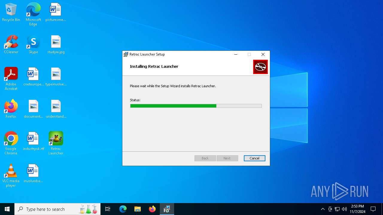Select the Skype desktop shortcut
383x215 pixels.
click(x=33, y=45)
